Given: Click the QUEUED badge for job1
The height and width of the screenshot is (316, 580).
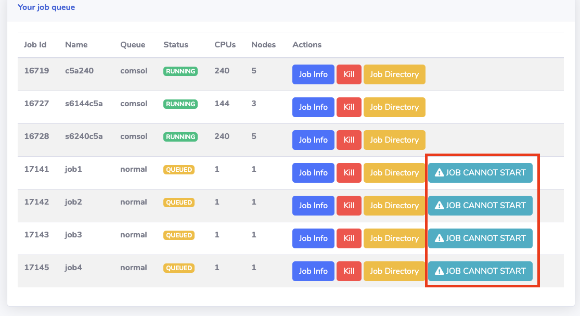Looking at the screenshot, I should tap(179, 170).
